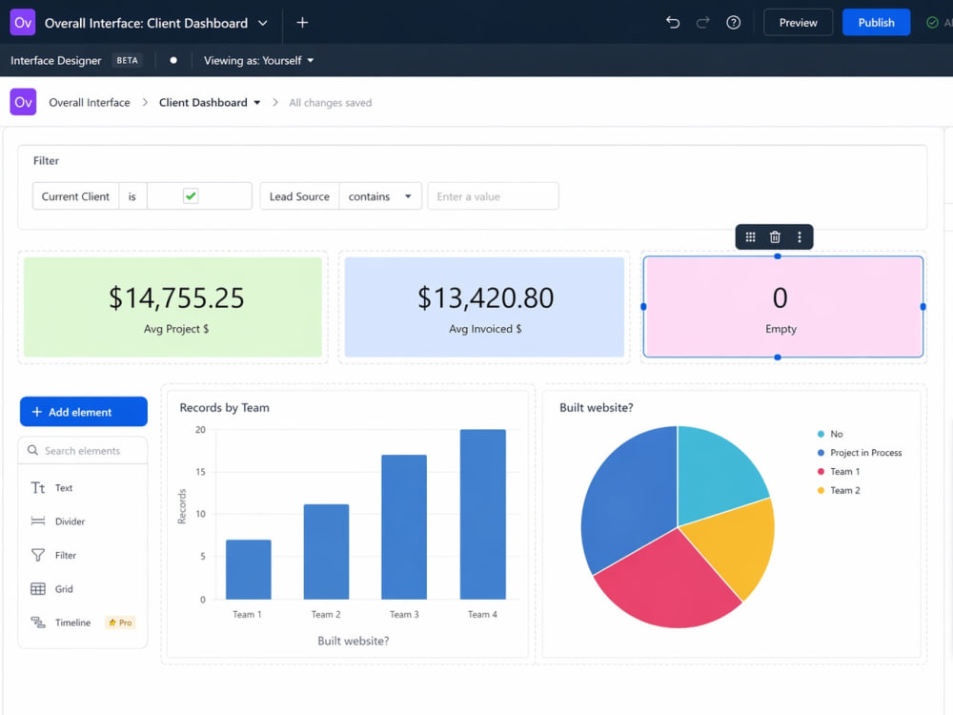The width and height of the screenshot is (953, 715).
Task: Click the green saved checkmark status icon
Action: (x=932, y=23)
